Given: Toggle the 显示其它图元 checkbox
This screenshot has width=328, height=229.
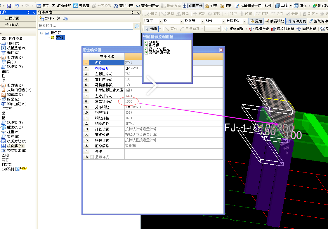Looking at the screenshot, I should click(x=146, y=49).
